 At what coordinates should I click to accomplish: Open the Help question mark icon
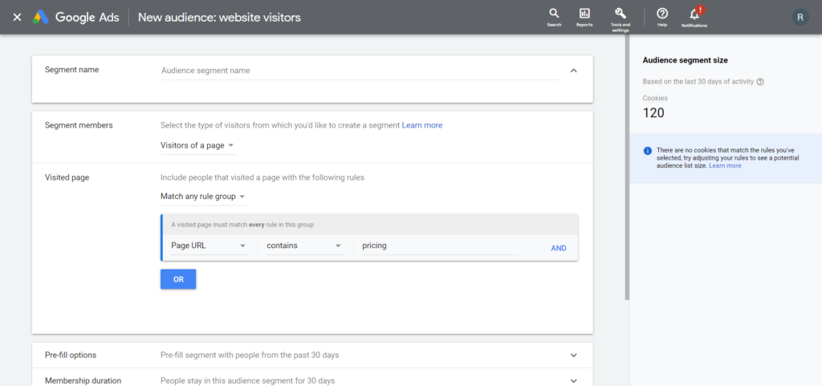click(662, 14)
